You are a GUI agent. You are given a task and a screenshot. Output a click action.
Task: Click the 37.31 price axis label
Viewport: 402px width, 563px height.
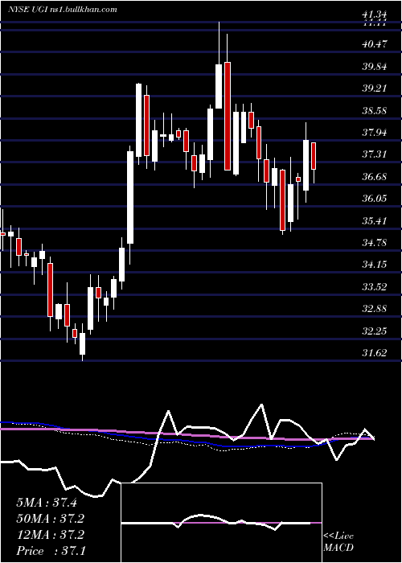pos(375,154)
